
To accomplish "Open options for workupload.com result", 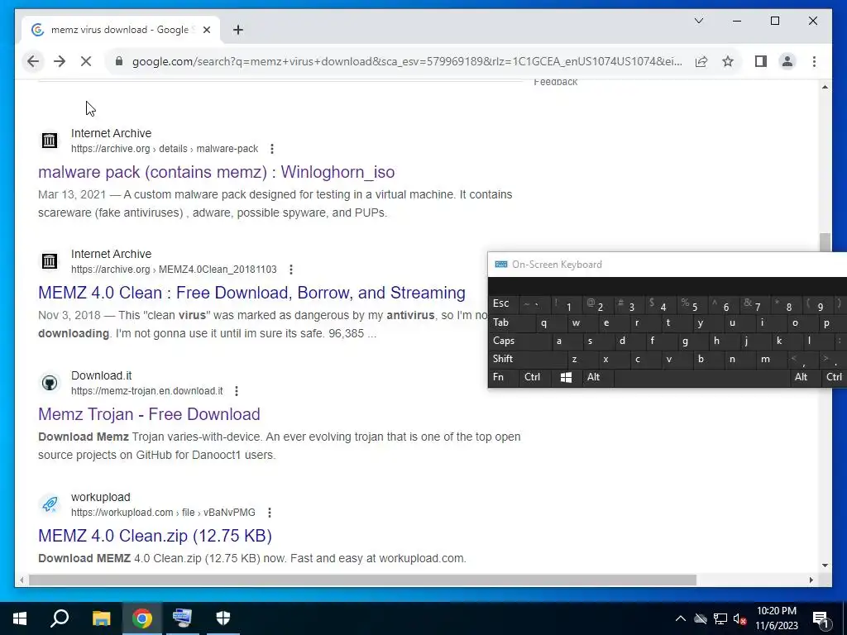I will point(269,513).
